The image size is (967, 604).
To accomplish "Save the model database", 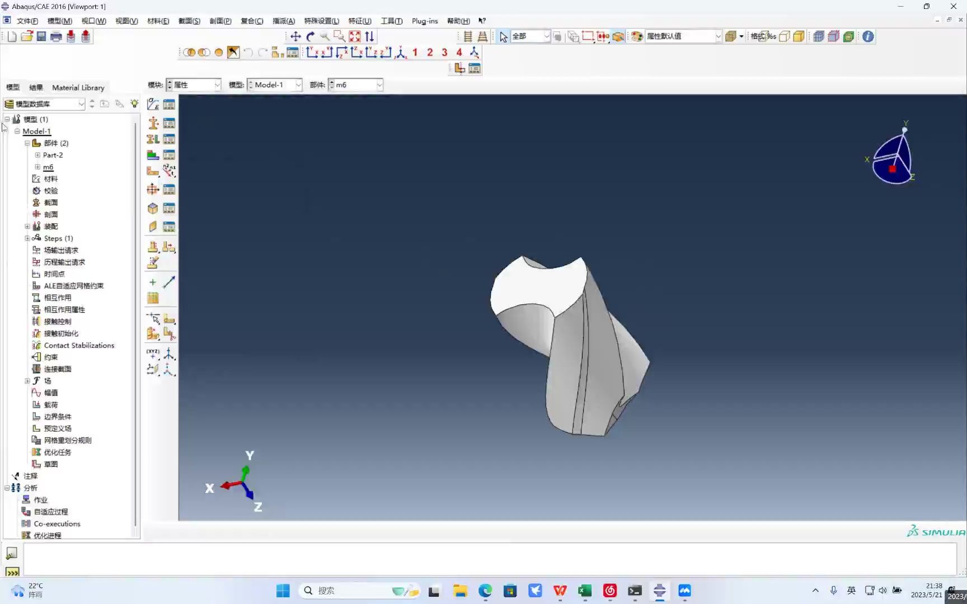I will tap(41, 36).
